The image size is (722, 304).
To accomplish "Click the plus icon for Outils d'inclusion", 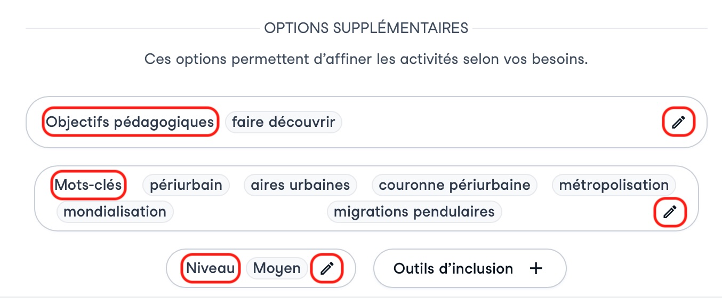I will click(536, 268).
